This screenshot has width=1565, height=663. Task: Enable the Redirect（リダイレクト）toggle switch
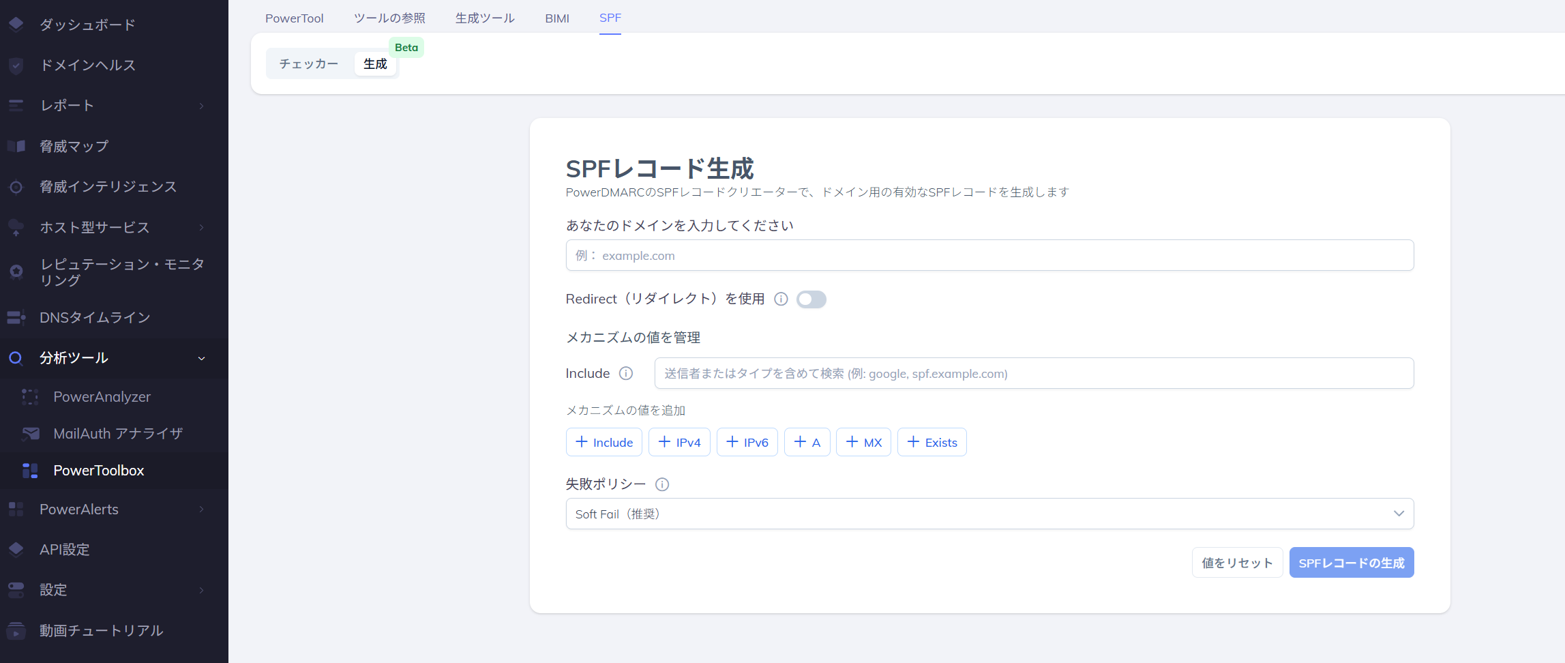tap(811, 299)
